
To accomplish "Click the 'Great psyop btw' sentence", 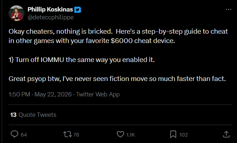I will point(117,79).
